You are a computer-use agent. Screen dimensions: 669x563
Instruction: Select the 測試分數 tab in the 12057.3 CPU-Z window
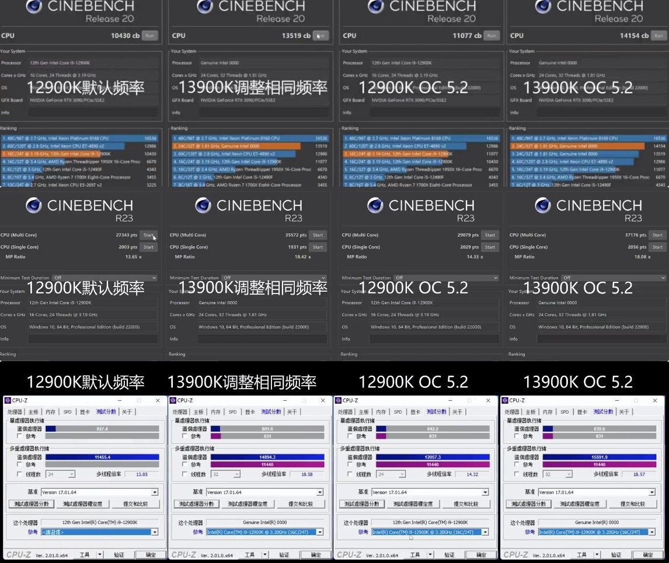[x=437, y=411]
